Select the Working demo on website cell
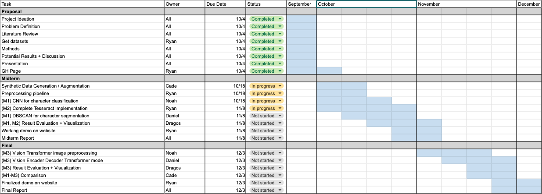 (x=82, y=131)
